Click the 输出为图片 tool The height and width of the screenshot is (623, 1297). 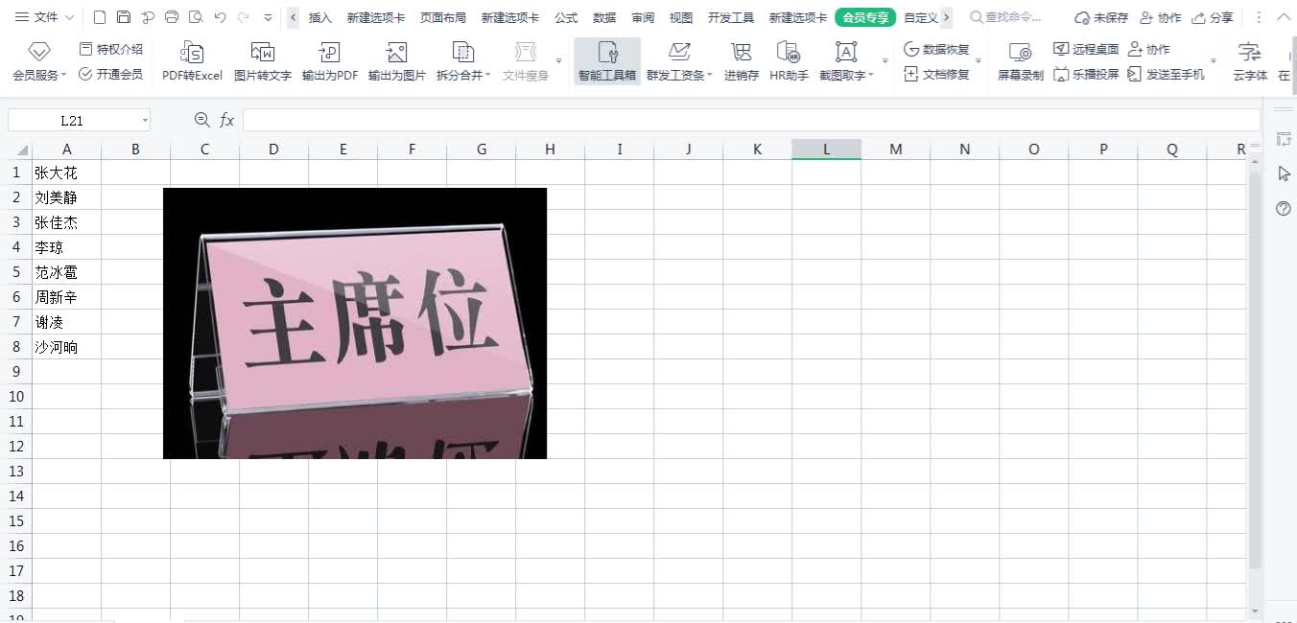click(397, 61)
